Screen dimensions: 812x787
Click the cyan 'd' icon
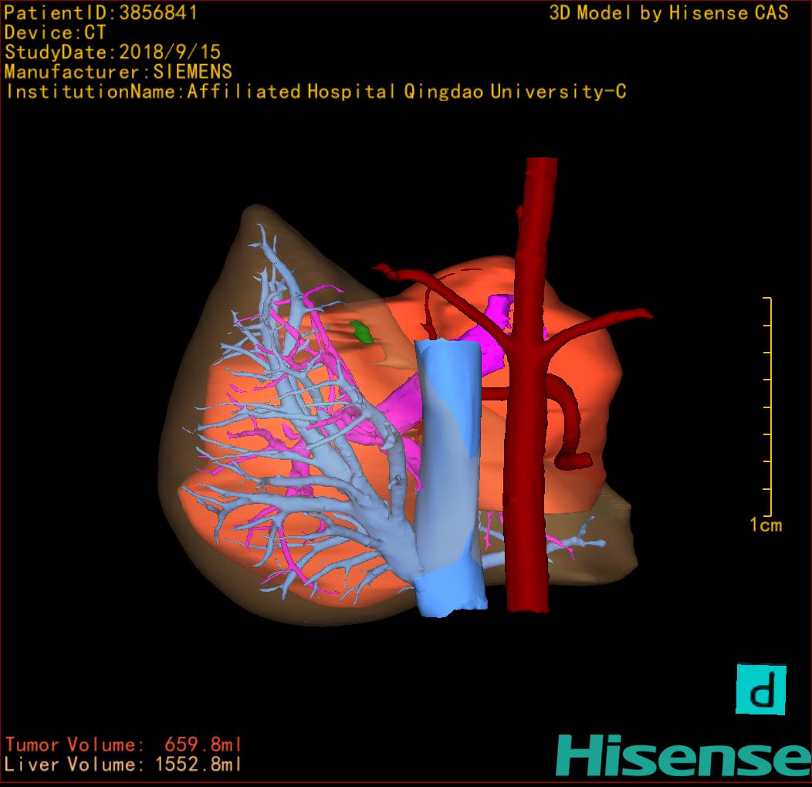(761, 688)
